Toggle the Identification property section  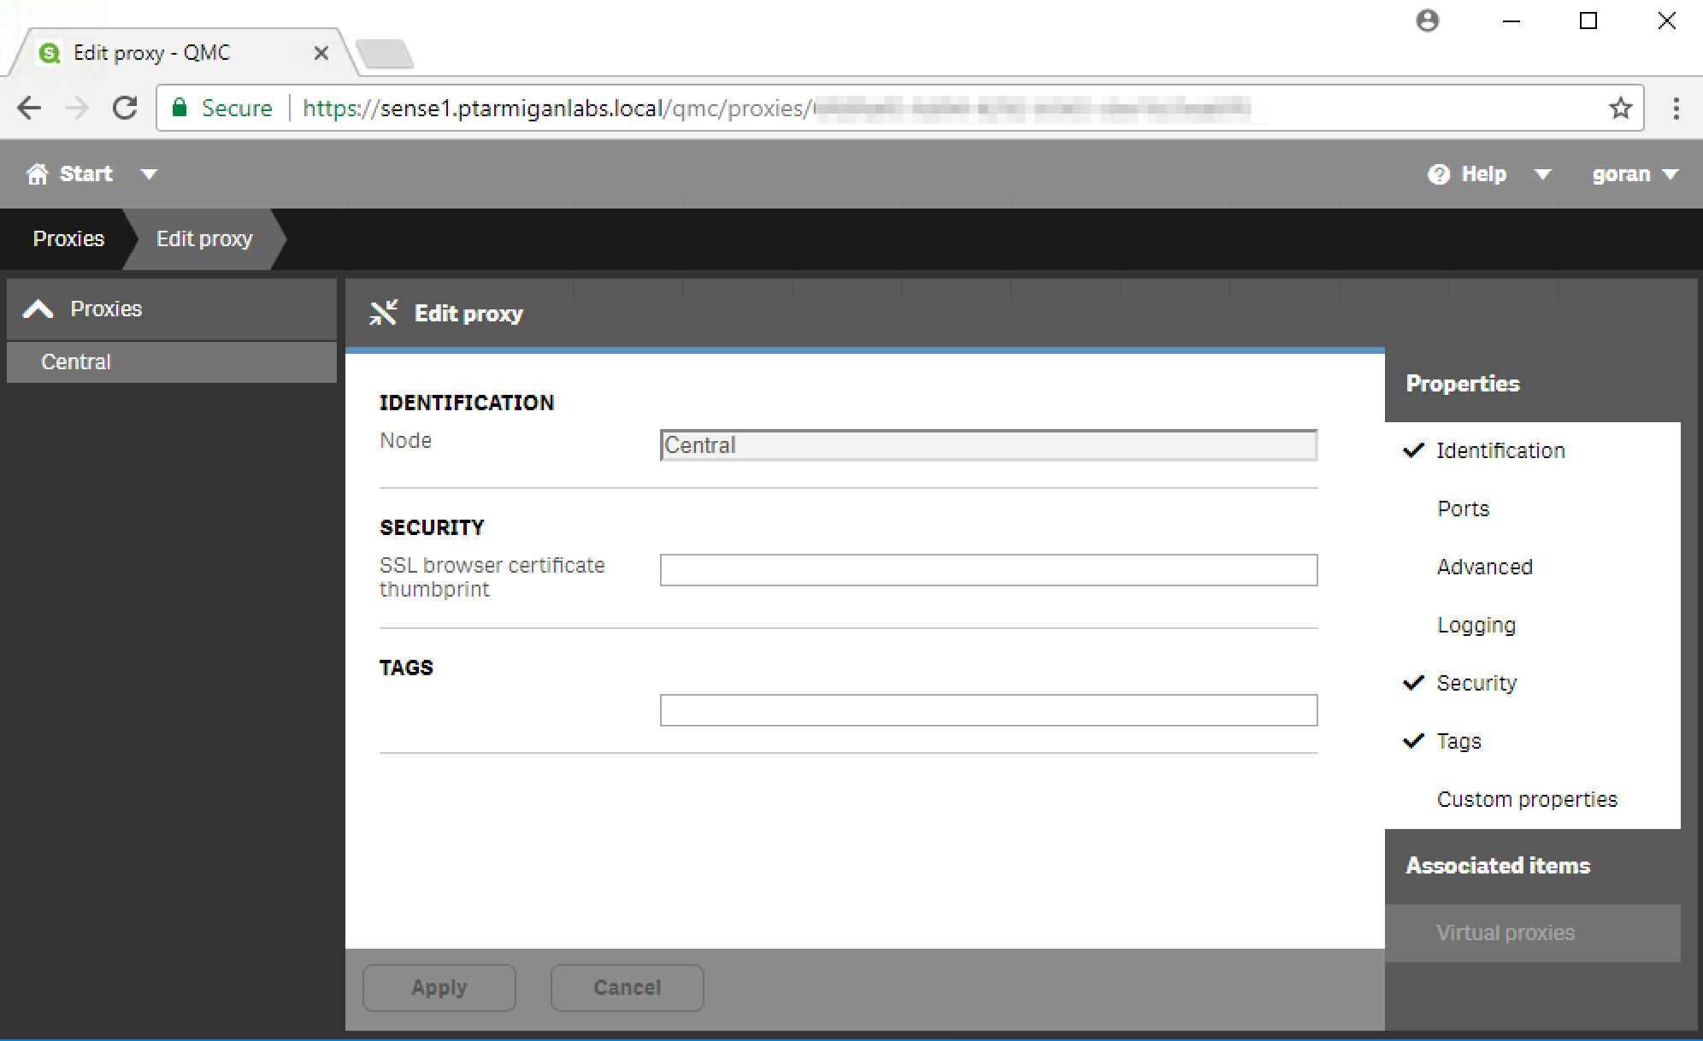click(x=1533, y=450)
